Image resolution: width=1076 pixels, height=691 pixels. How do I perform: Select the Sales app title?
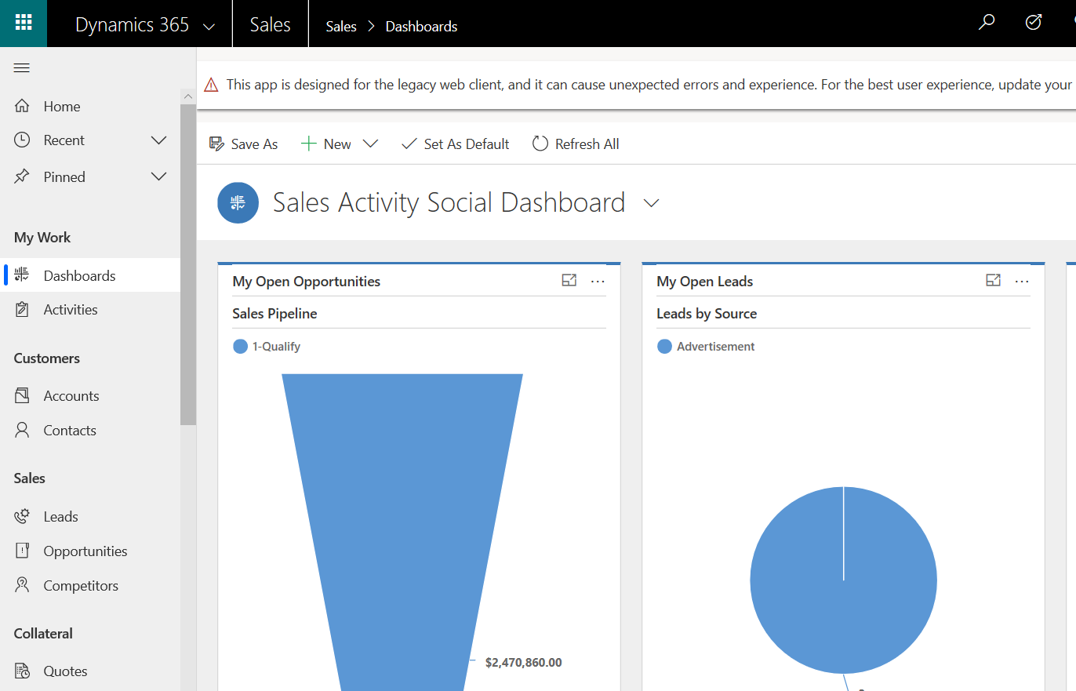(x=270, y=24)
